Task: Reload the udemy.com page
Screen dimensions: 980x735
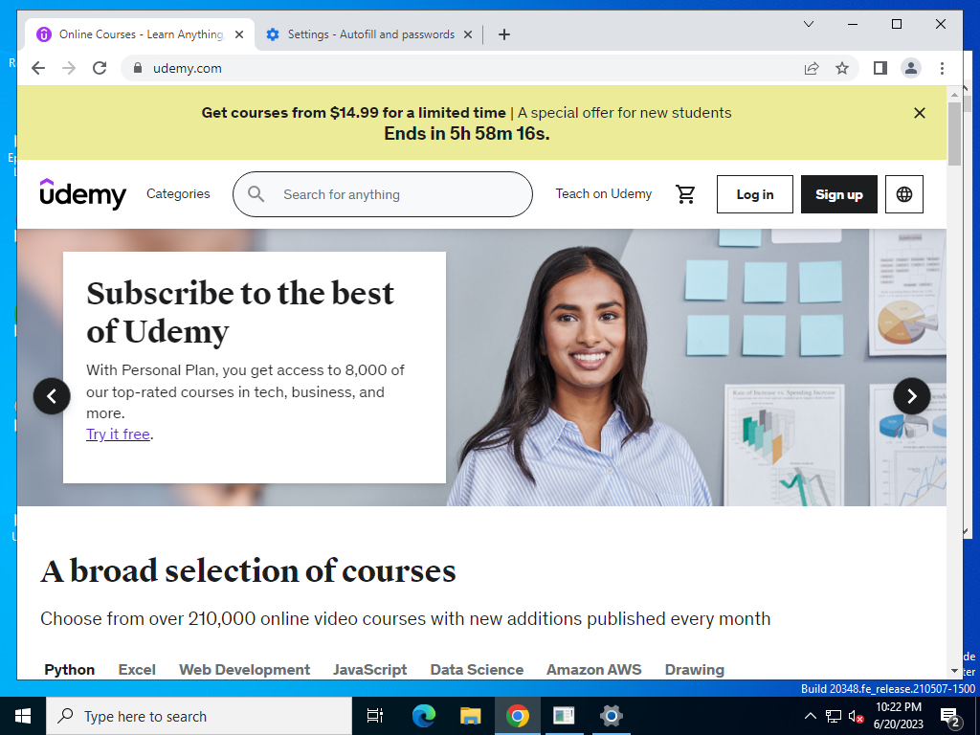Action: pyautogui.click(x=100, y=68)
